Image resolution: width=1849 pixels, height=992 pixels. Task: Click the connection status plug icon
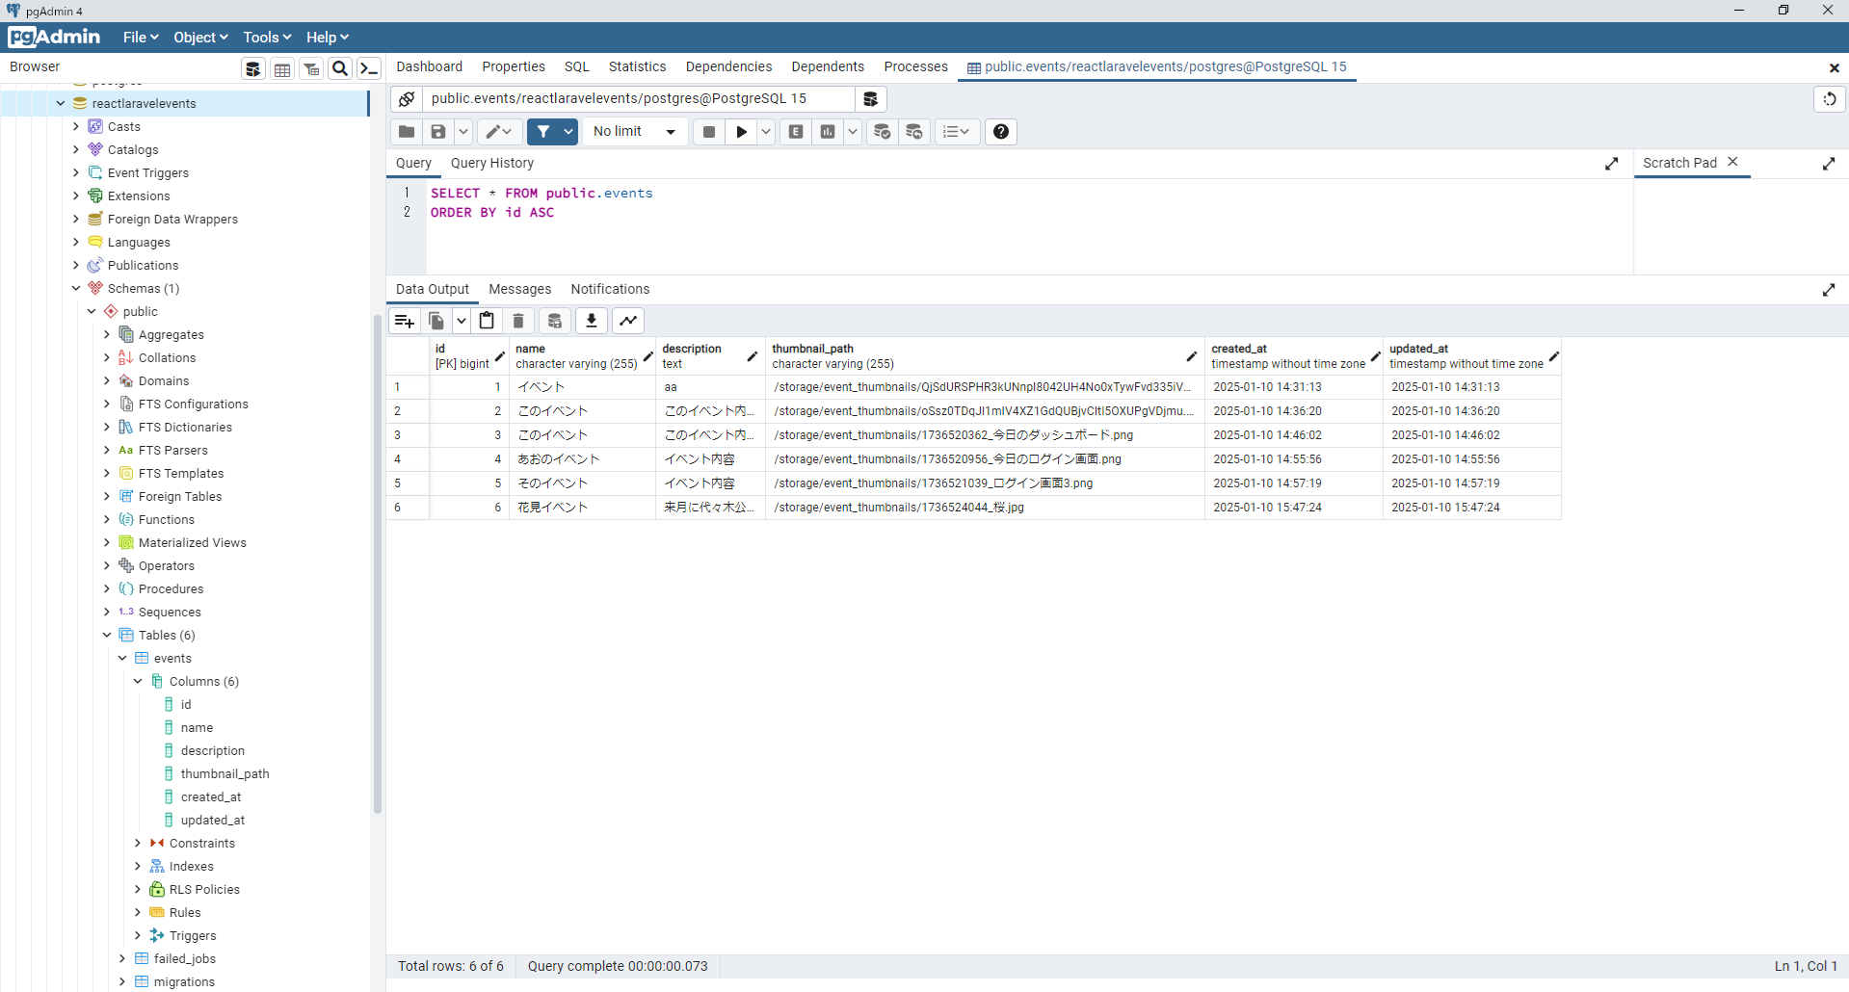click(x=407, y=99)
